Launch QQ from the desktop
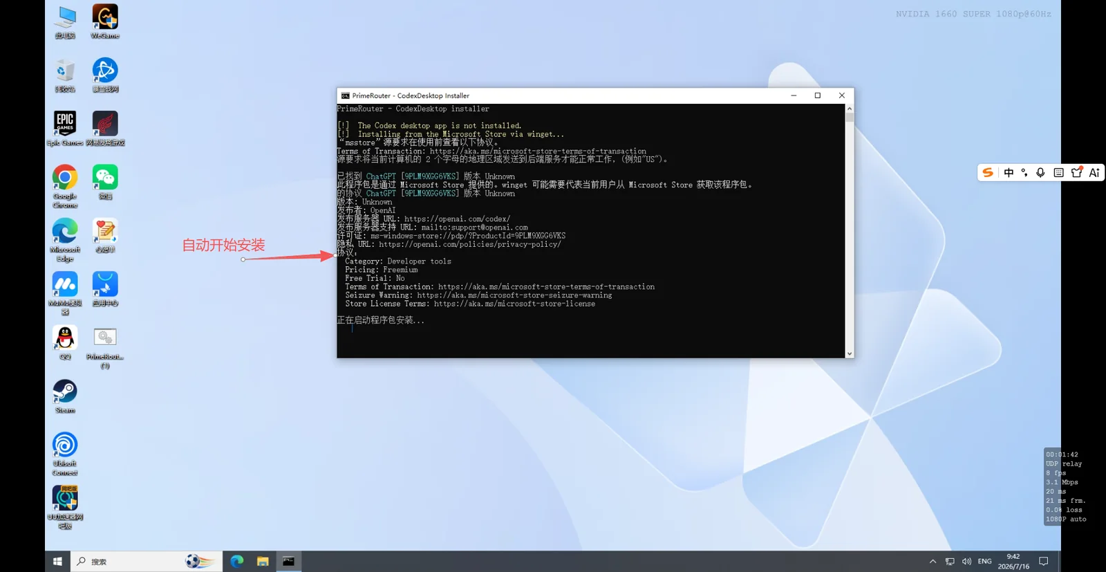This screenshot has width=1106, height=572. 65,343
